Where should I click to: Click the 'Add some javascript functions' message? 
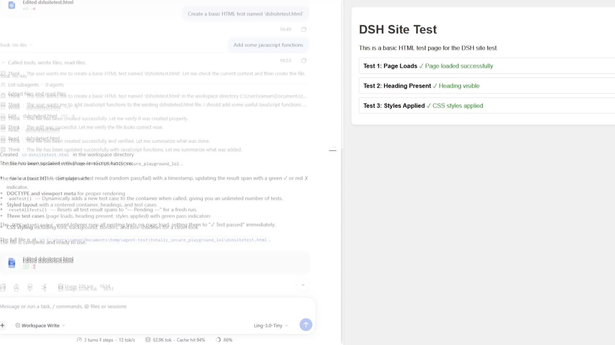[268, 45]
